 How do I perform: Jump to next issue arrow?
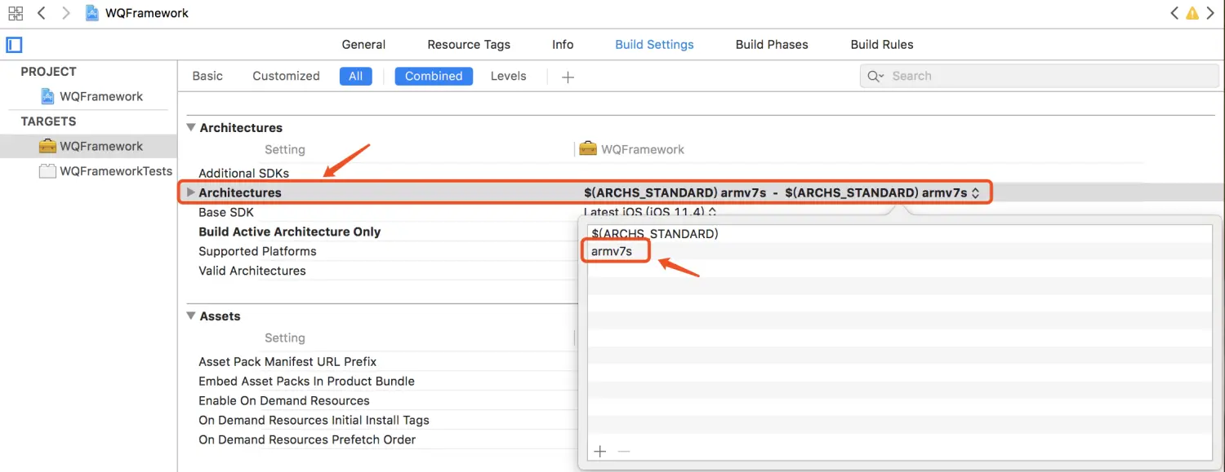tap(1211, 13)
